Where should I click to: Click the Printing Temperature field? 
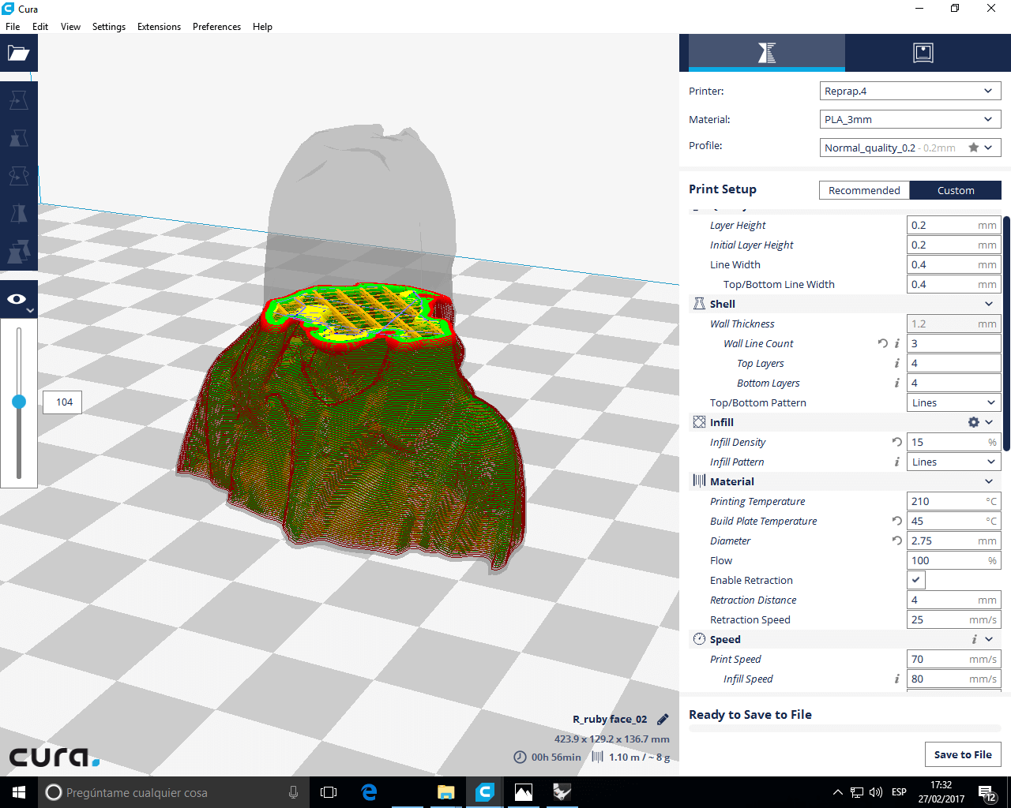954,501
